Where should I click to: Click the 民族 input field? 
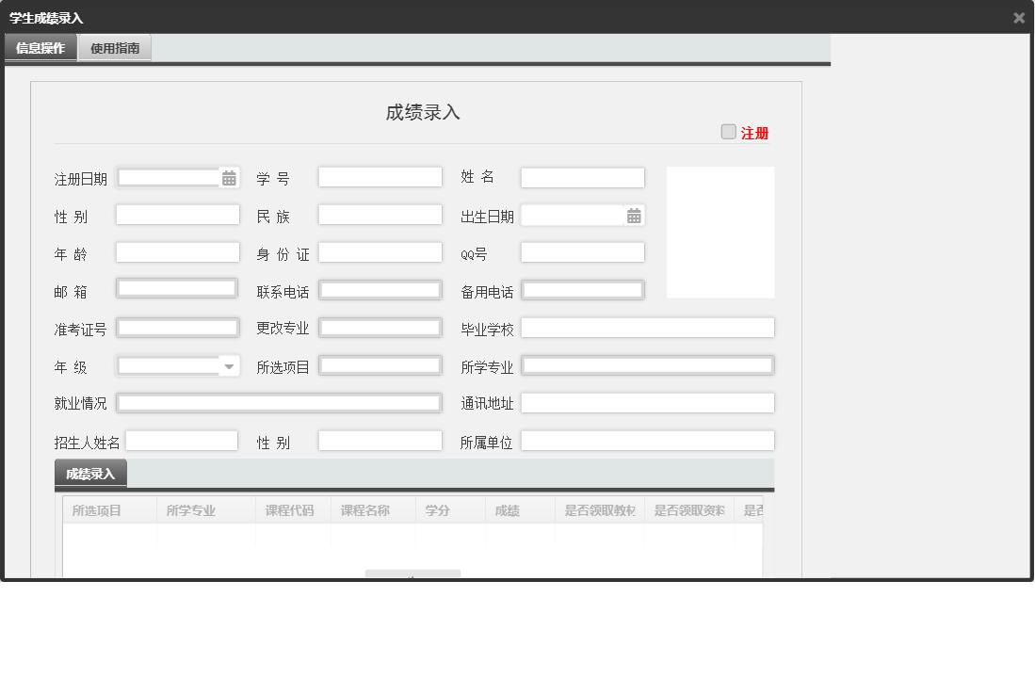pyautogui.click(x=380, y=215)
